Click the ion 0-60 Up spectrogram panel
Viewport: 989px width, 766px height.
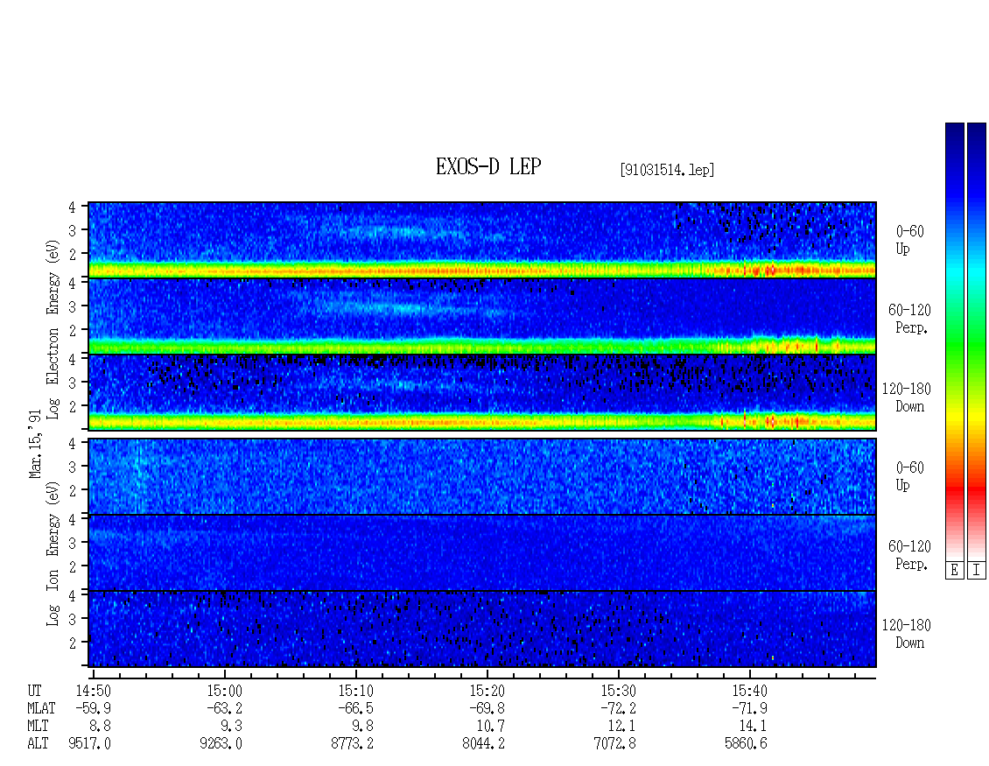pyautogui.click(x=482, y=476)
